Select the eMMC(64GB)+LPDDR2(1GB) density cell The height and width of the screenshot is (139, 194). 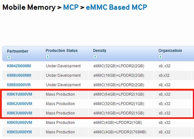coord(119,94)
